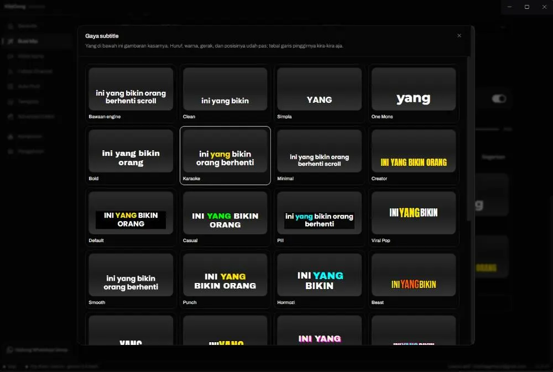This screenshot has height=372, width=553.
Task: Choose the Casual style with green highlight
Action: coord(225,218)
